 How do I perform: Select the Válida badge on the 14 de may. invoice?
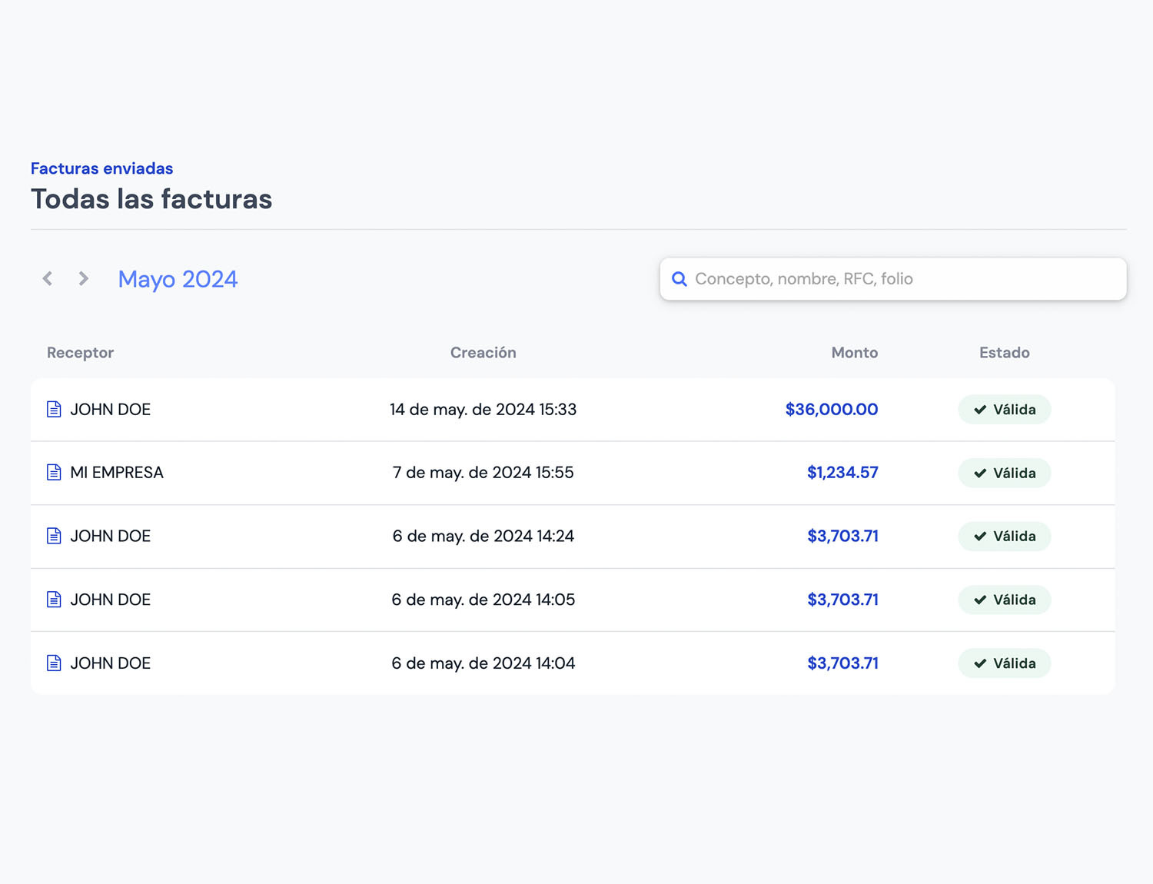(1004, 410)
